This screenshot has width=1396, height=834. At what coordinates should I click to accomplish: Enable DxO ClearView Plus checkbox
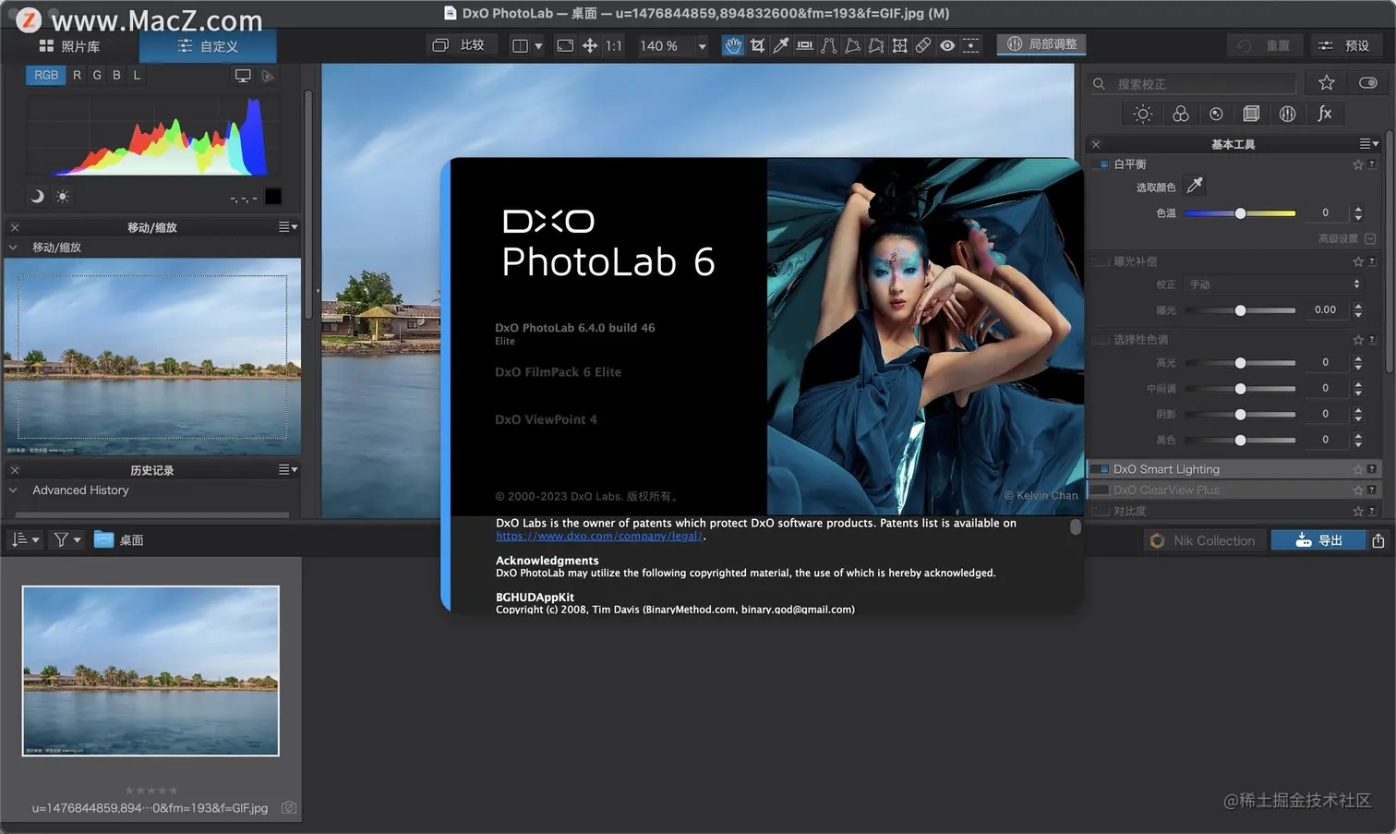pyautogui.click(x=1101, y=490)
